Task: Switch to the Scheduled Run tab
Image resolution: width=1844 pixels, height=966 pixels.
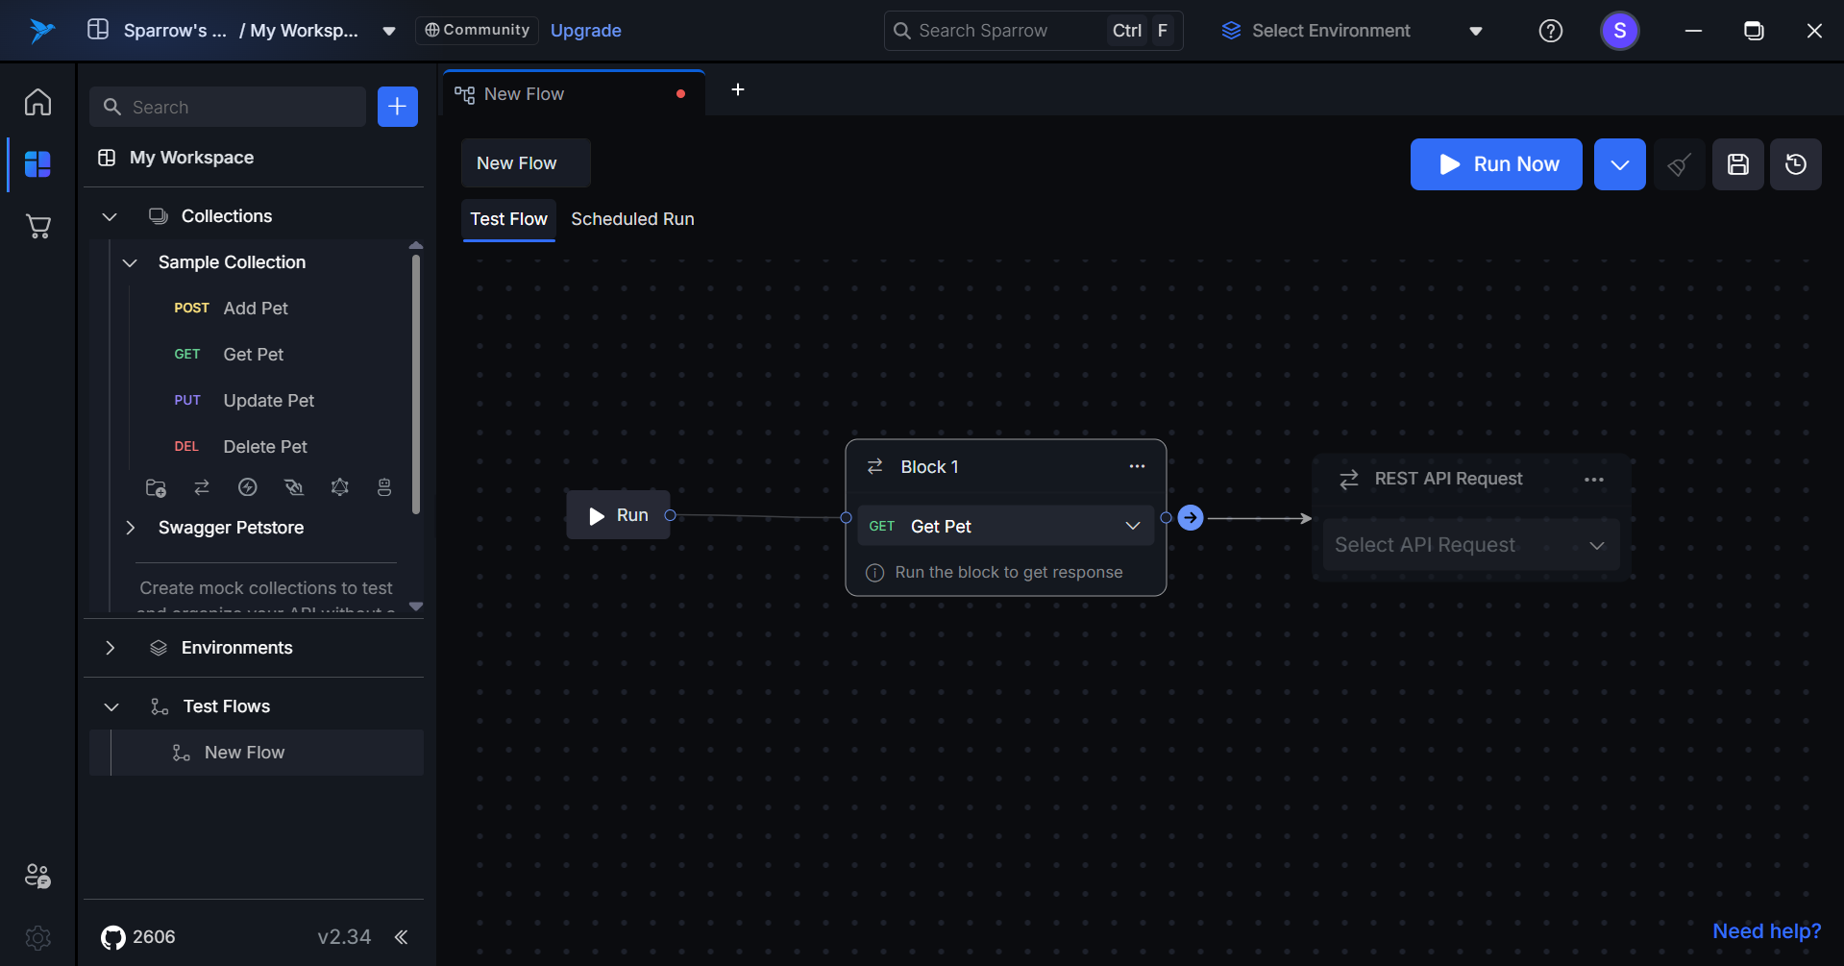Action: 632,219
